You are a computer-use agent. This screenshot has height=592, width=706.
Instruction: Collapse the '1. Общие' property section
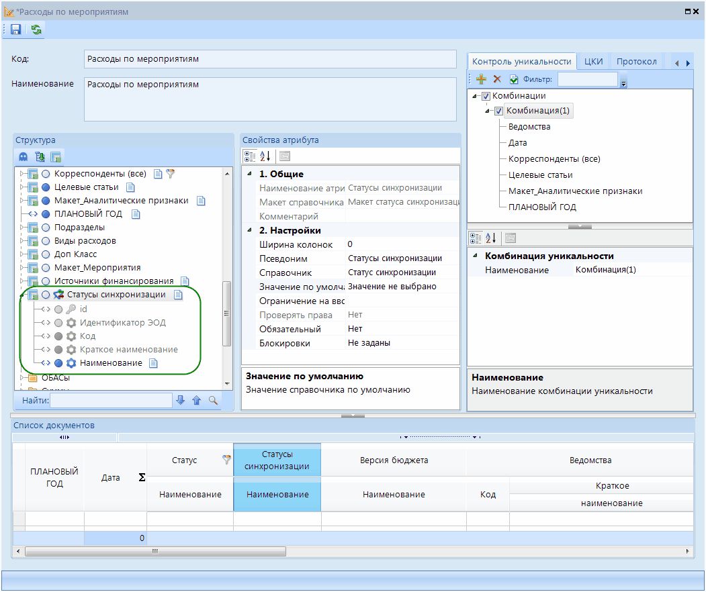click(x=250, y=174)
